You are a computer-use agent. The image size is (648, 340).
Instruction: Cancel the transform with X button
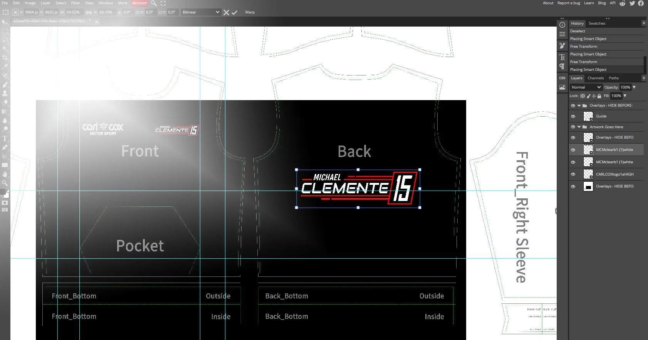click(x=226, y=12)
